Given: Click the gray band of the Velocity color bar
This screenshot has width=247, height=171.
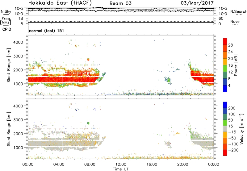Looking at the screenshot, I should (x=225, y=129).
